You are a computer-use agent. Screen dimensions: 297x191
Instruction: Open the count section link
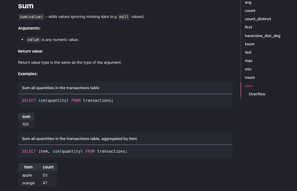coord(250,11)
